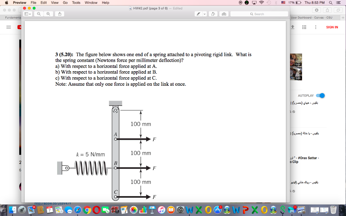The width and height of the screenshot is (346, 216).
Task: Open Spotlight search magnifier in menu bar
Action: tap(330, 3)
